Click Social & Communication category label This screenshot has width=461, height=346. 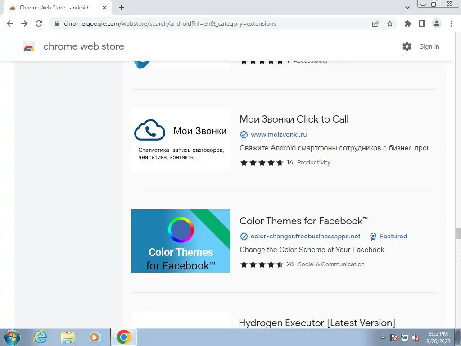pos(331,264)
